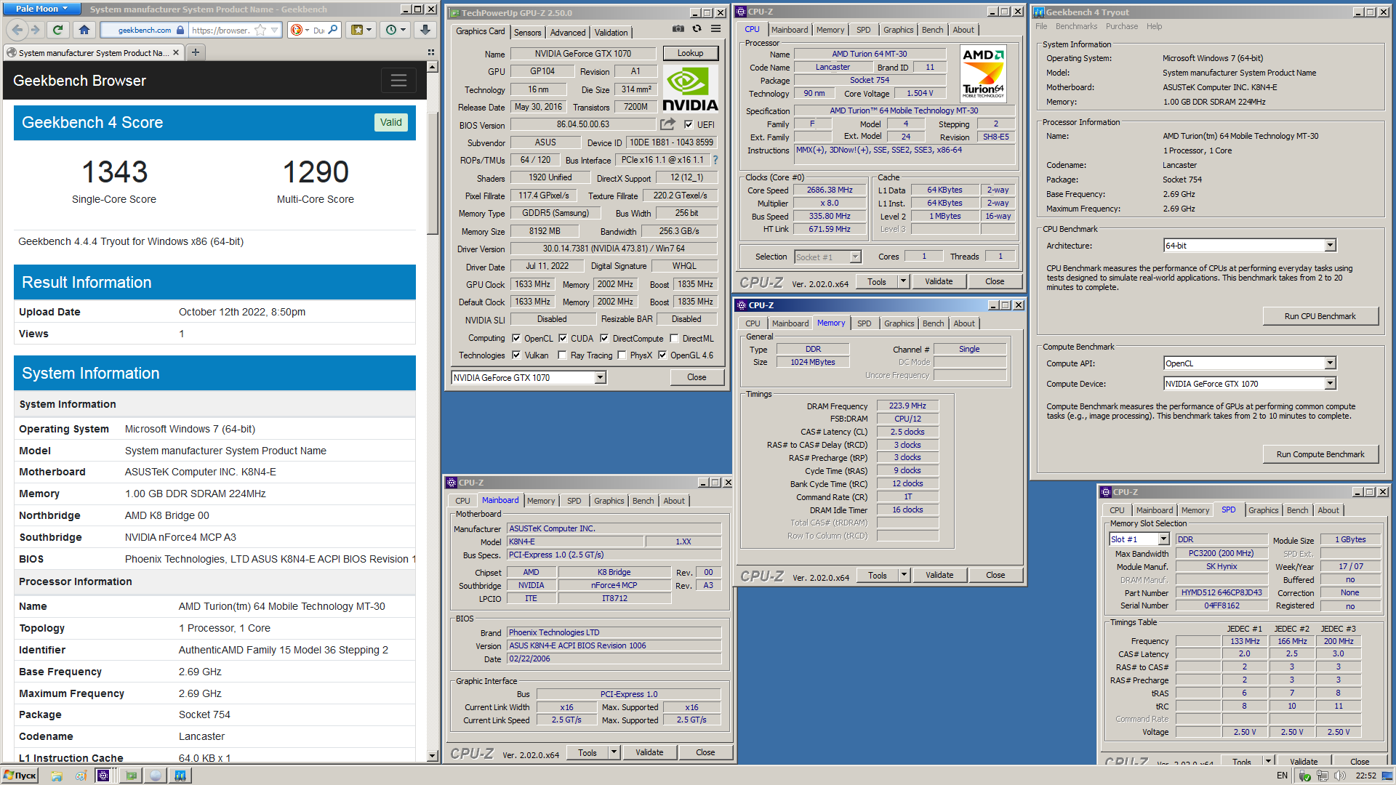This screenshot has height=785, width=1396.
Task: Click the GPU-Z Lookup button
Action: point(690,53)
